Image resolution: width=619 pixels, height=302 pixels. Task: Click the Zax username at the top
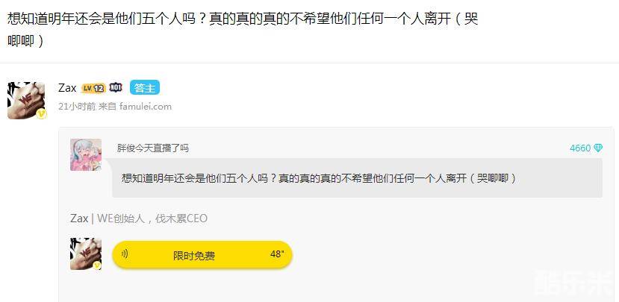(x=67, y=88)
